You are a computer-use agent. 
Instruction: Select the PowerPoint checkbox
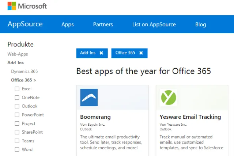17,115
